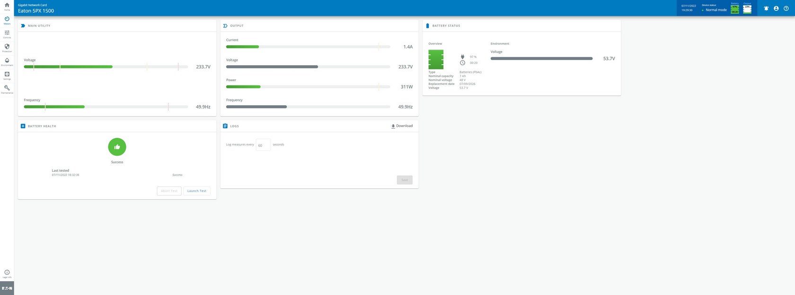Click the battery charge plug icon
The image size is (795, 295).
pos(462,57)
